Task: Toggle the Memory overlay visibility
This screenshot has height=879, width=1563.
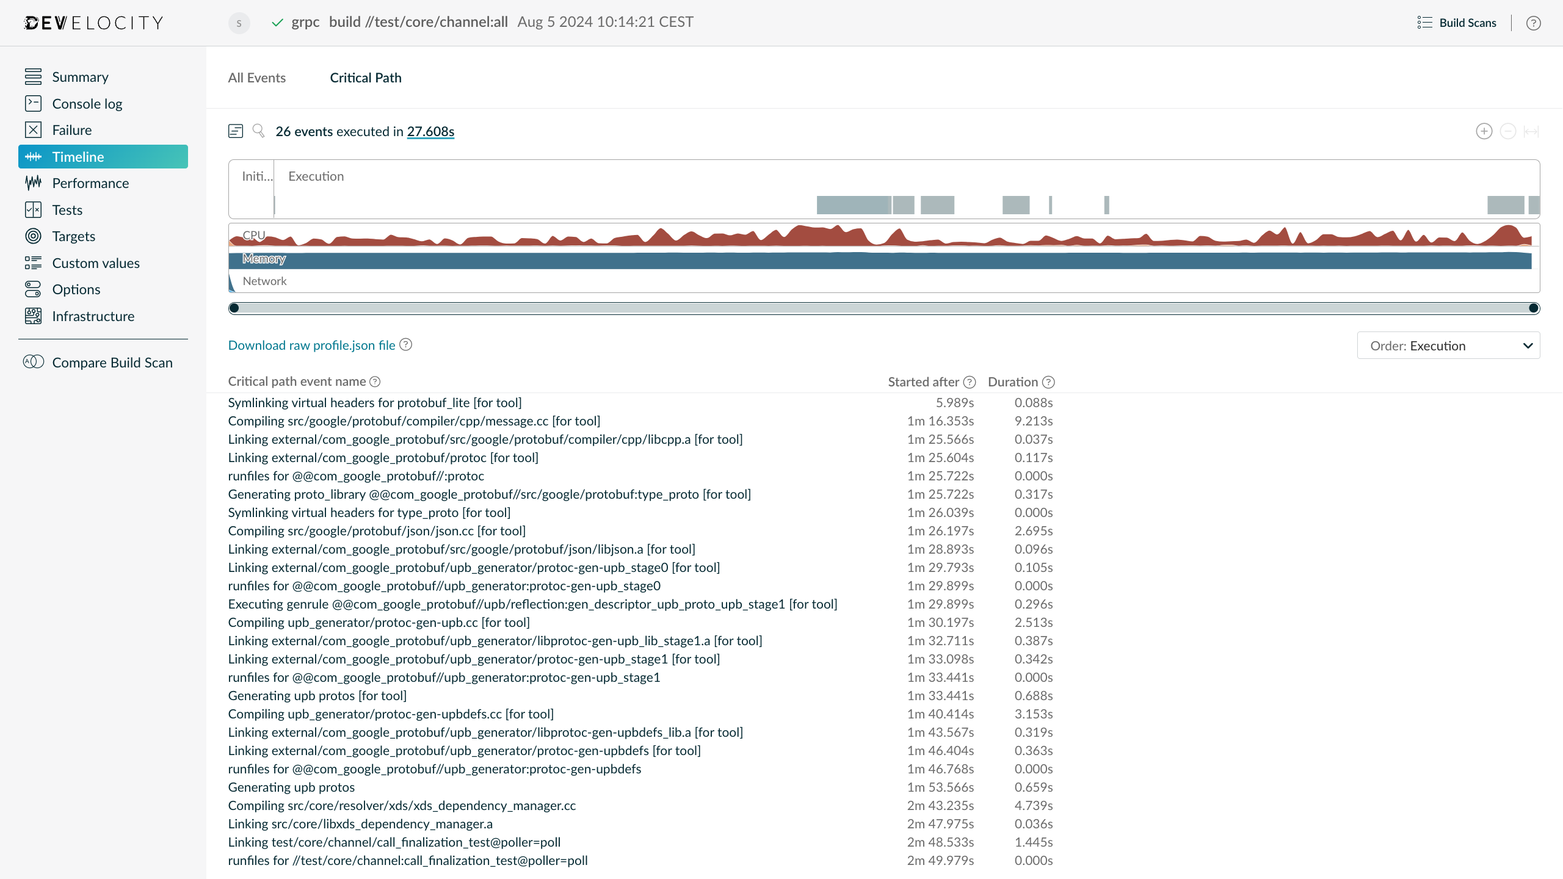Action: pos(264,259)
